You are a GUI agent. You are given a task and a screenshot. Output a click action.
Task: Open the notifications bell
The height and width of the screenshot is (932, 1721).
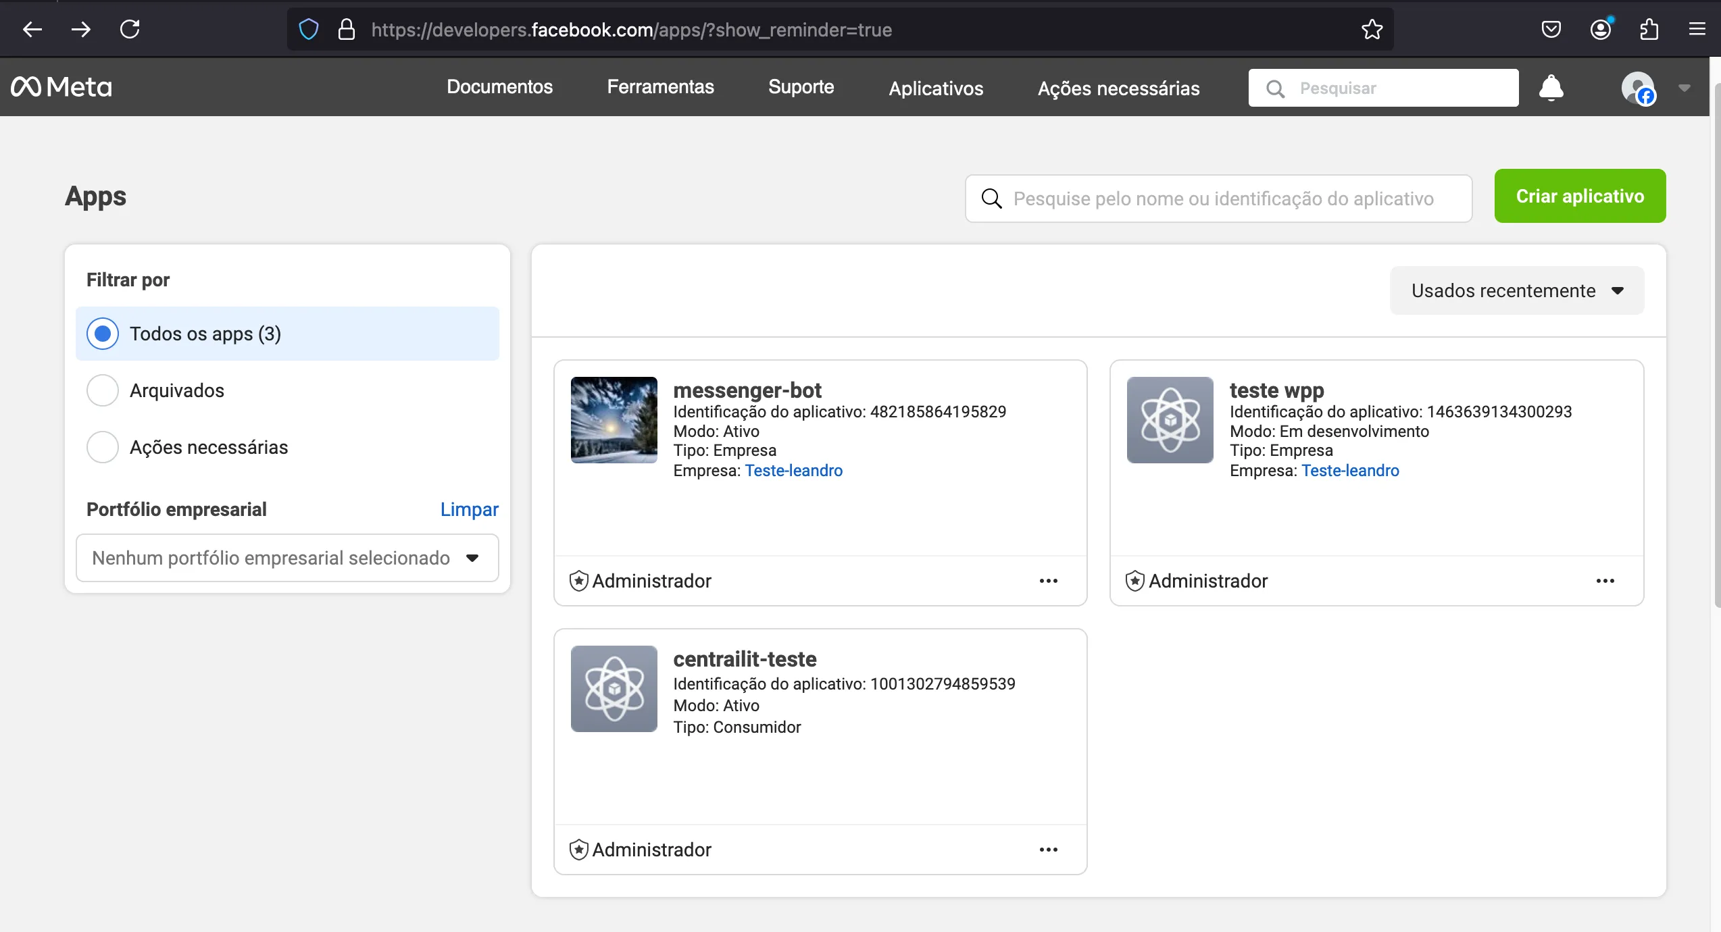[x=1551, y=88]
